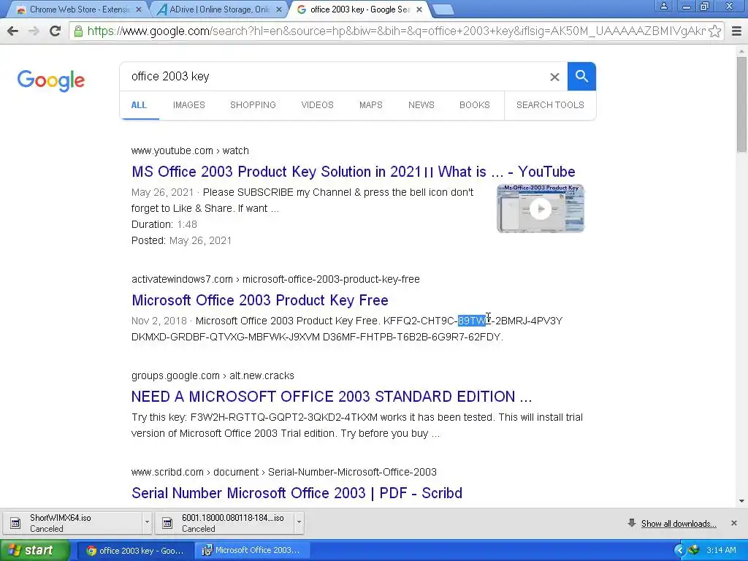Click the Google logo
Image resolution: width=748 pixels, height=561 pixels.
pyautogui.click(x=51, y=80)
